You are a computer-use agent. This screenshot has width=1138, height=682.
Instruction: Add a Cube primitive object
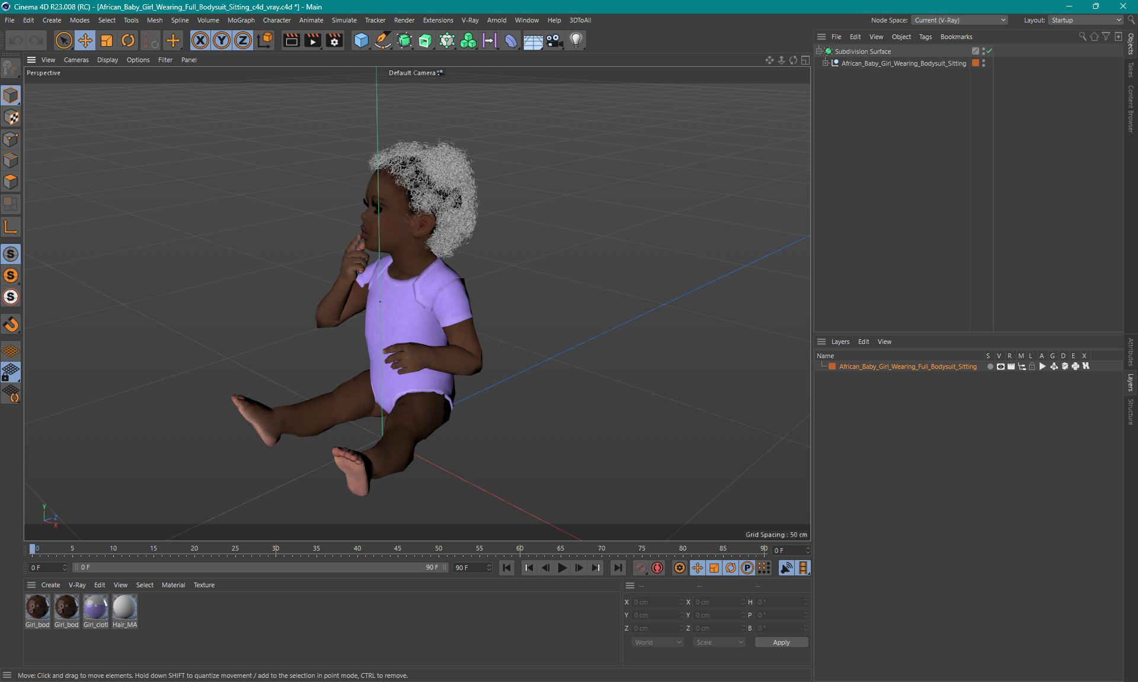tap(361, 40)
